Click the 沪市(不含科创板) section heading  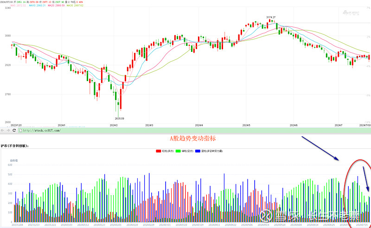[x=15, y=146]
